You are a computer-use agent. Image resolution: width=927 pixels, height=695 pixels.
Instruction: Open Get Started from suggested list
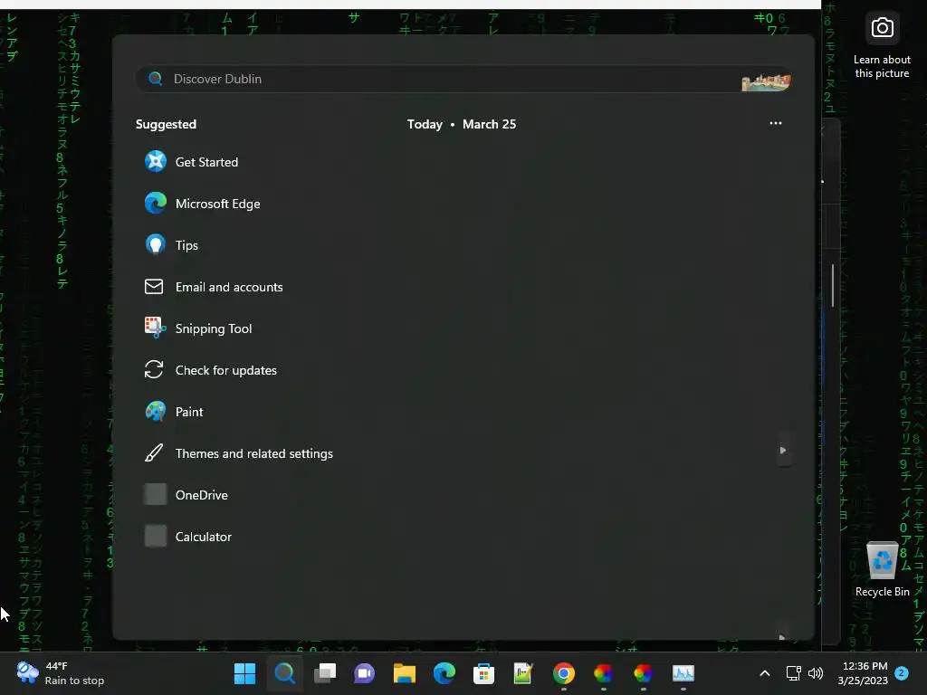pos(192,162)
